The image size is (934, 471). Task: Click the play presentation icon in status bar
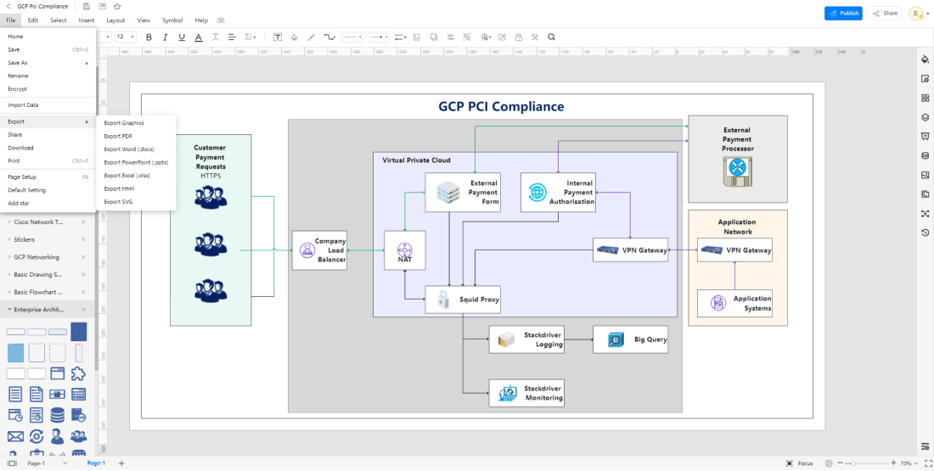(x=829, y=463)
